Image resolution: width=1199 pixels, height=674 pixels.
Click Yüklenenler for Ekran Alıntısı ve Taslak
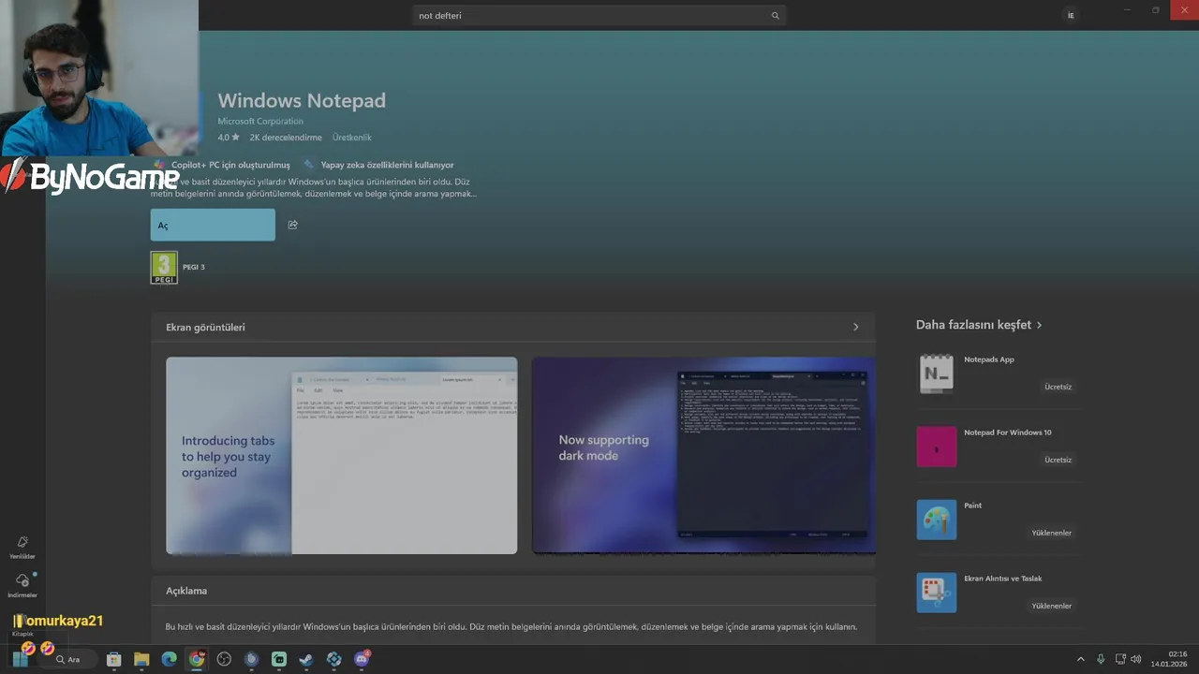coord(1052,606)
